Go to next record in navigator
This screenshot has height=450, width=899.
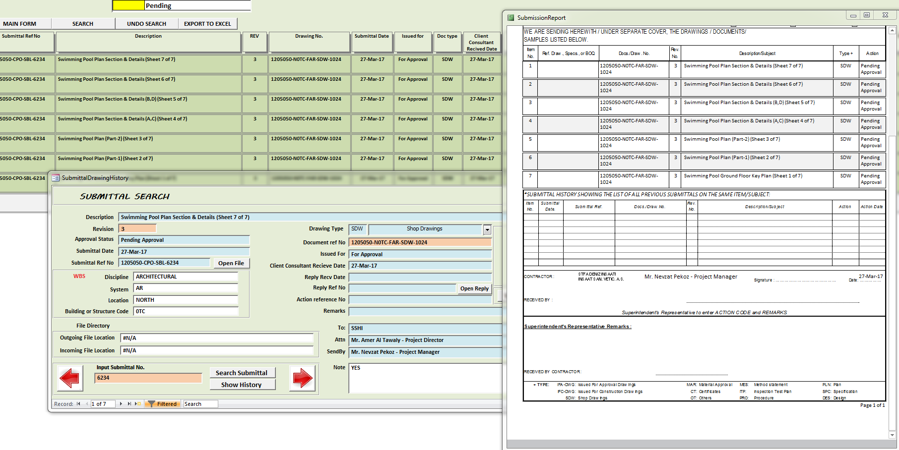[x=121, y=404]
